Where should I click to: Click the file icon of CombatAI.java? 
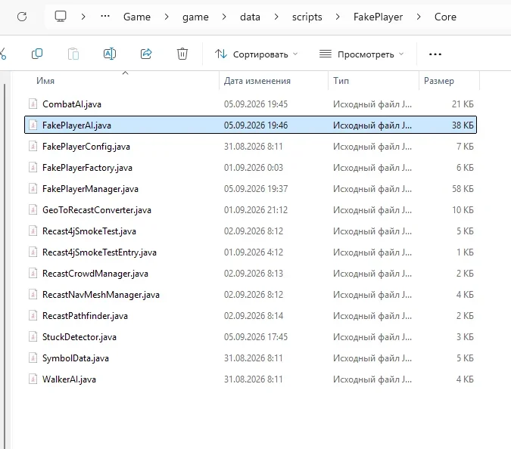(x=33, y=104)
